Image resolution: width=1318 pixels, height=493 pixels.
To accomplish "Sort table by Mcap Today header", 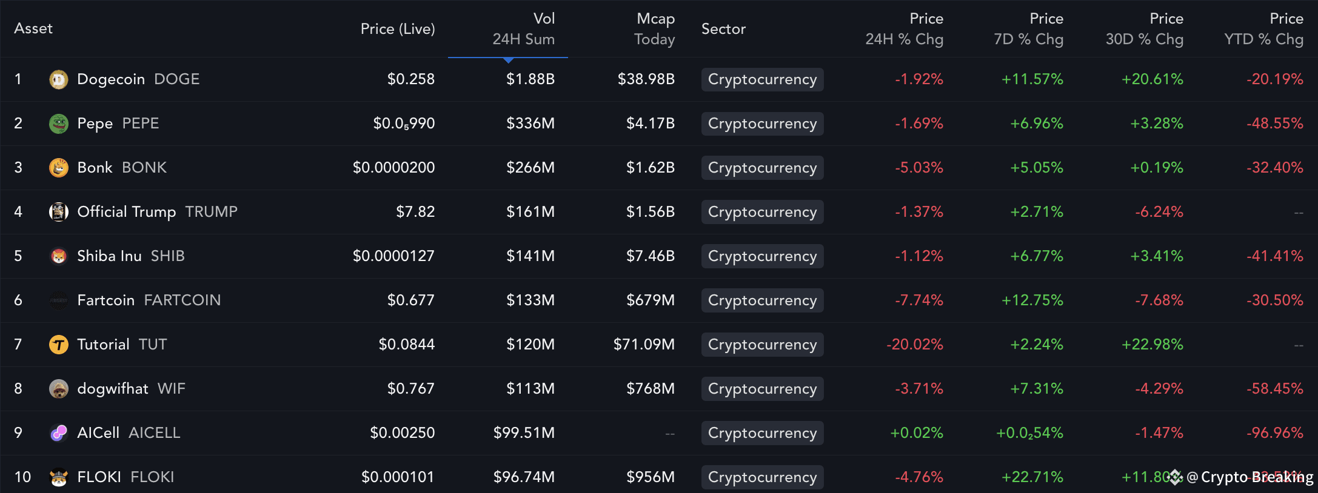I will point(654,29).
